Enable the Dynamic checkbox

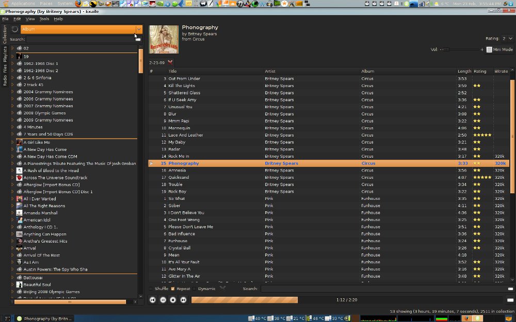pos(195,289)
